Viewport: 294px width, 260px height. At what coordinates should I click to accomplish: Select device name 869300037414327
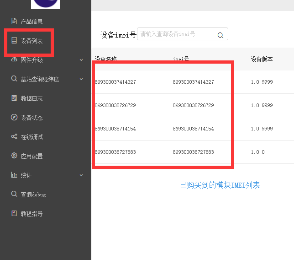[x=115, y=82]
